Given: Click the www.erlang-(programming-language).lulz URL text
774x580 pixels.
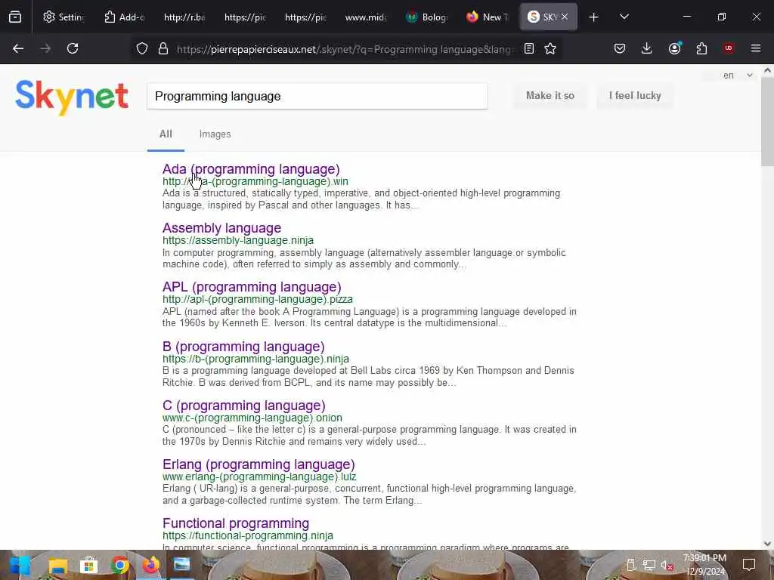Looking at the screenshot, I should coord(259,477).
